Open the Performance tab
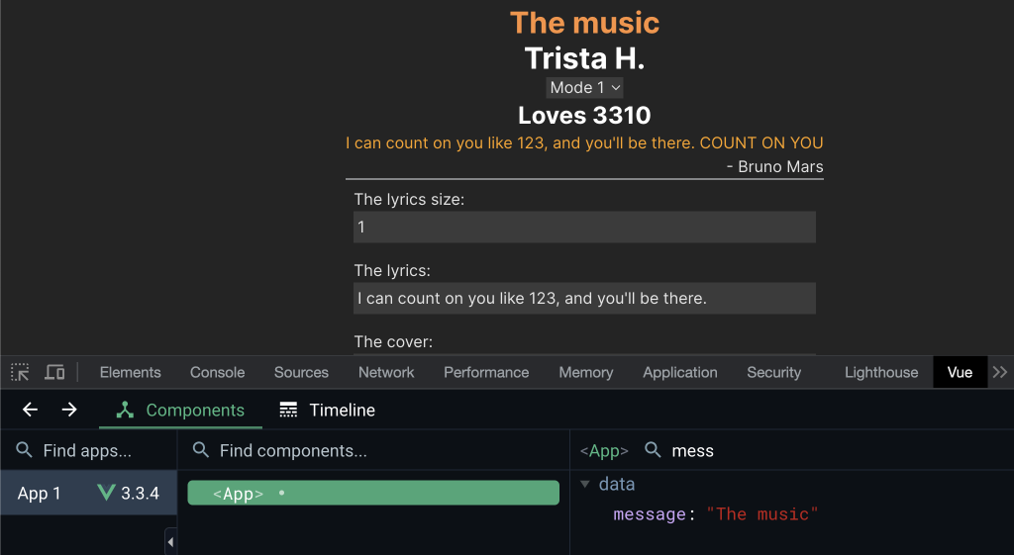 coord(486,372)
